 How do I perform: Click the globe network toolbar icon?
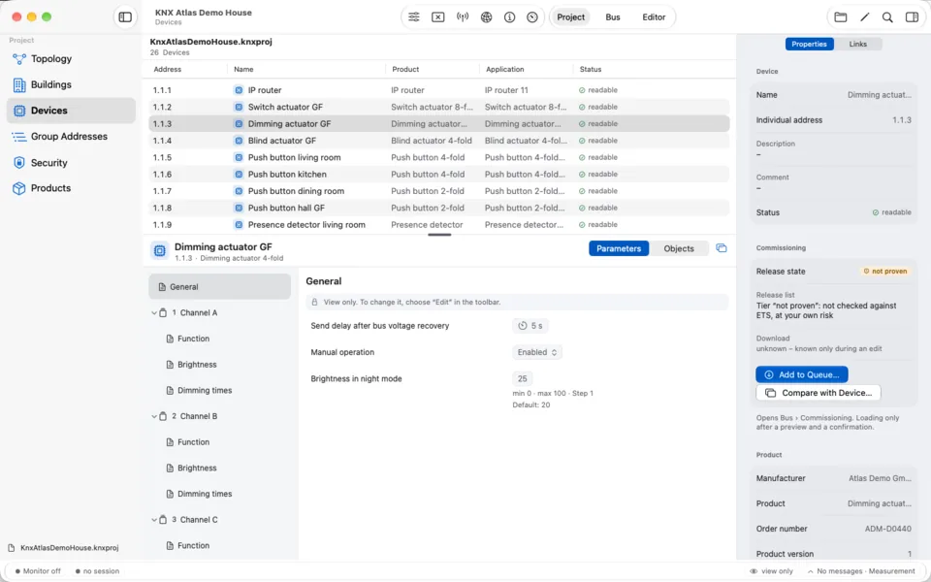[486, 17]
